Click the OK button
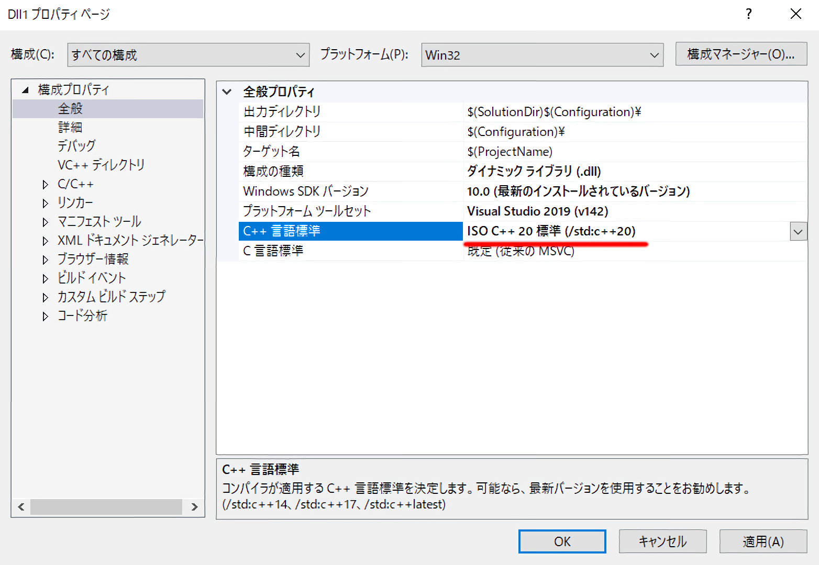This screenshot has height=565, width=819. [562, 541]
